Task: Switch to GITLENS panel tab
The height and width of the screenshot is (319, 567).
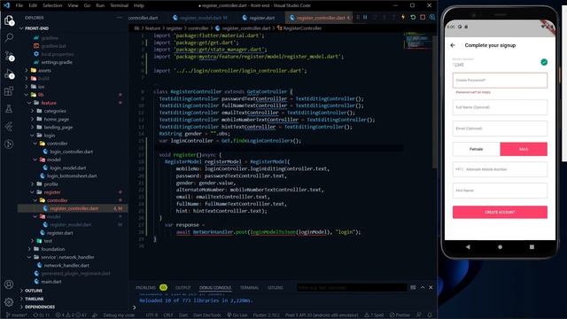Action: [x=276, y=287]
